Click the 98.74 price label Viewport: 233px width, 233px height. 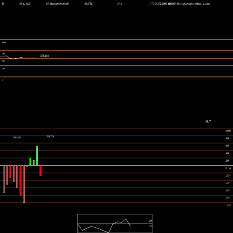point(50,137)
